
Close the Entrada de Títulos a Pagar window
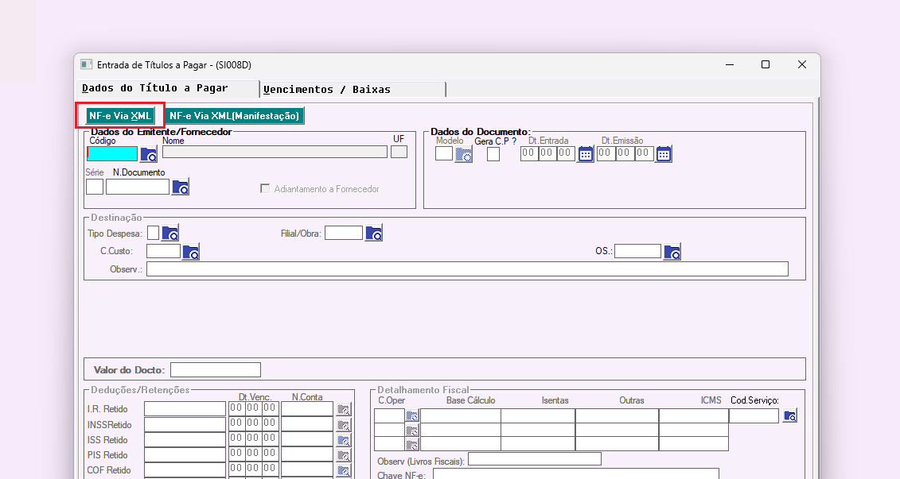pos(802,65)
